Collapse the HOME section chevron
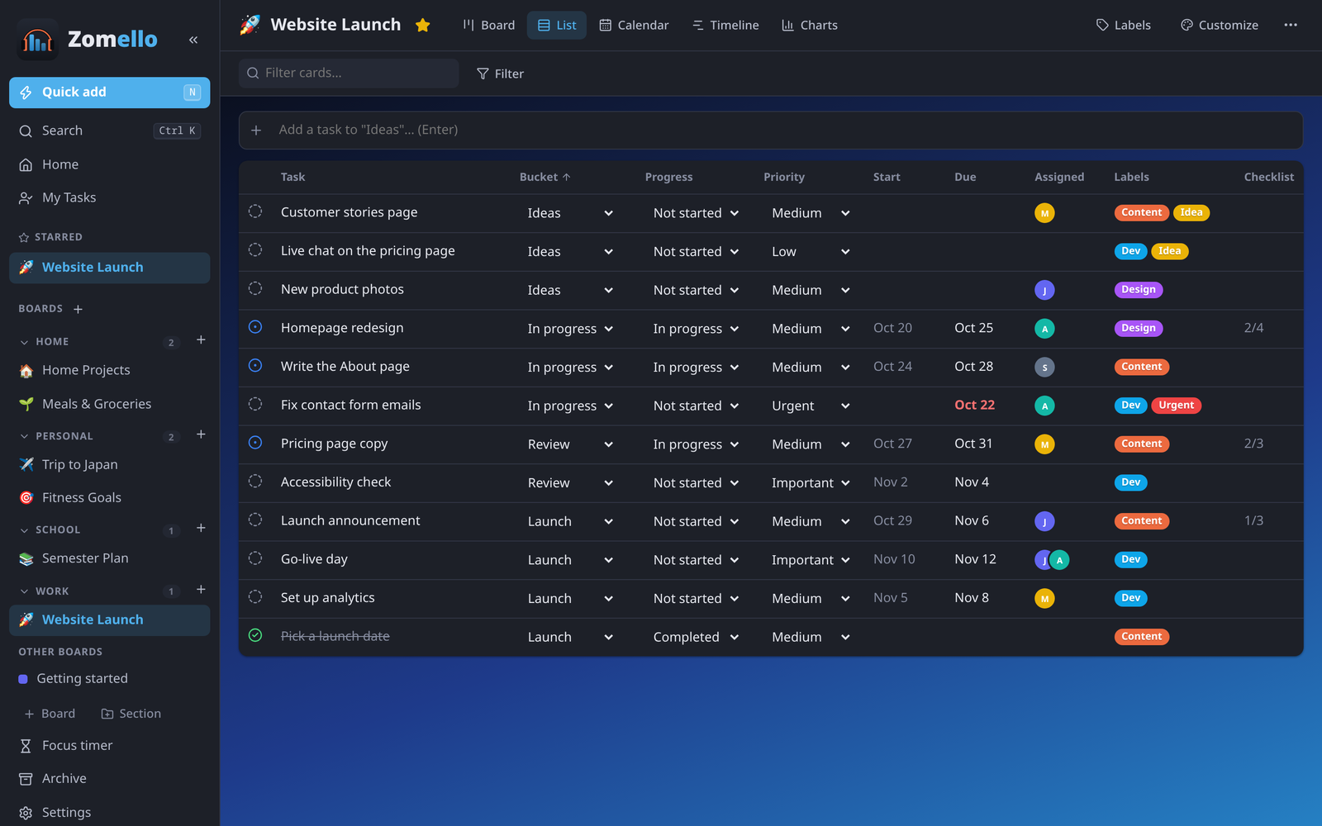This screenshot has height=826, width=1322. [x=24, y=342]
